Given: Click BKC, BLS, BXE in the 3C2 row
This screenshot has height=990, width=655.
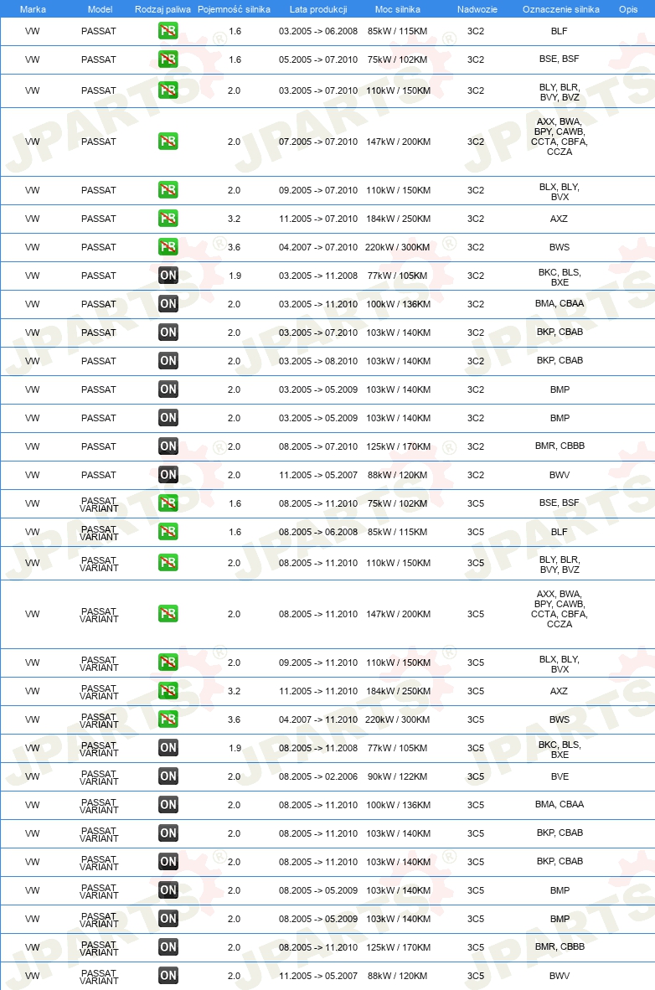Looking at the screenshot, I should 560,277.
